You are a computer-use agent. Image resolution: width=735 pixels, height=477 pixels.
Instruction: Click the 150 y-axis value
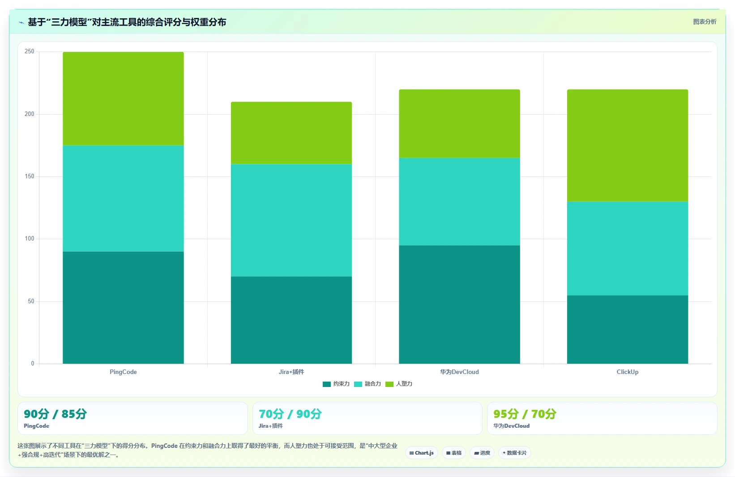[x=29, y=176]
